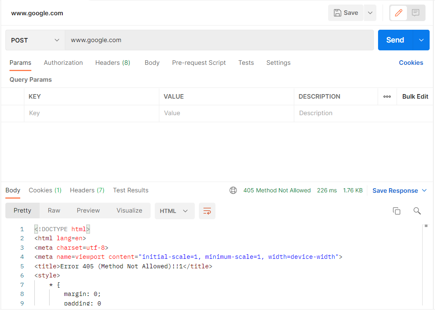Open the column options three-dot icon
The height and width of the screenshot is (310, 435).
(x=387, y=97)
